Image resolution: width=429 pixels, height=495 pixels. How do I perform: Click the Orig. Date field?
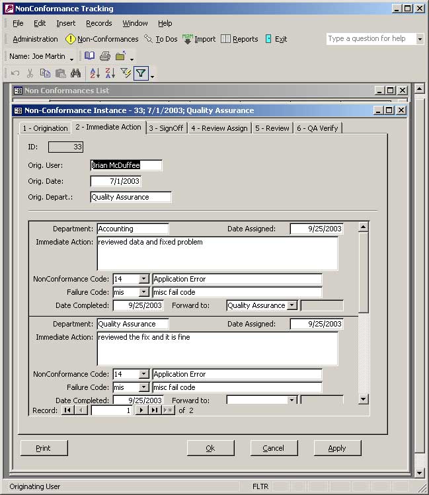[x=116, y=181]
